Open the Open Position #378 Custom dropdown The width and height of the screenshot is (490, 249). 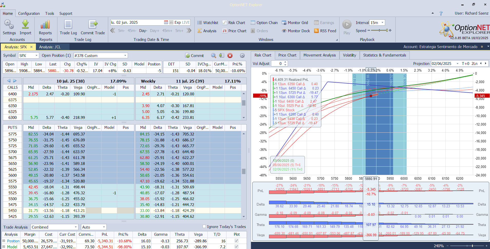coord(125,55)
